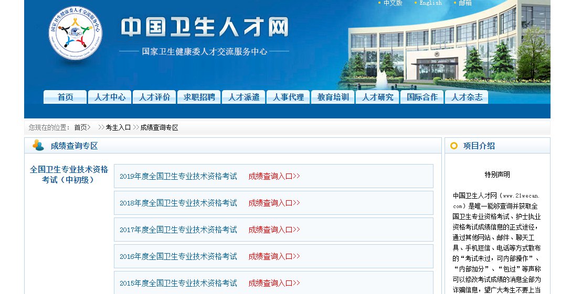571x294 pixels.
Task: Click the yellow circle icon beside 项目介绍
Action: point(454,146)
